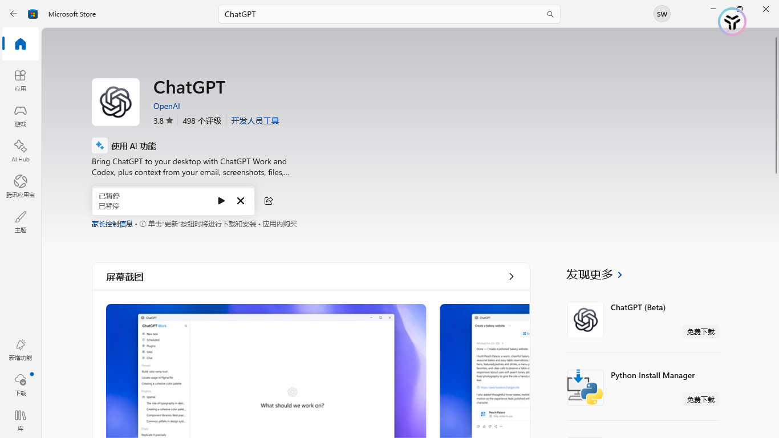Open the 库 (Library) page

pyautogui.click(x=21, y=420)
